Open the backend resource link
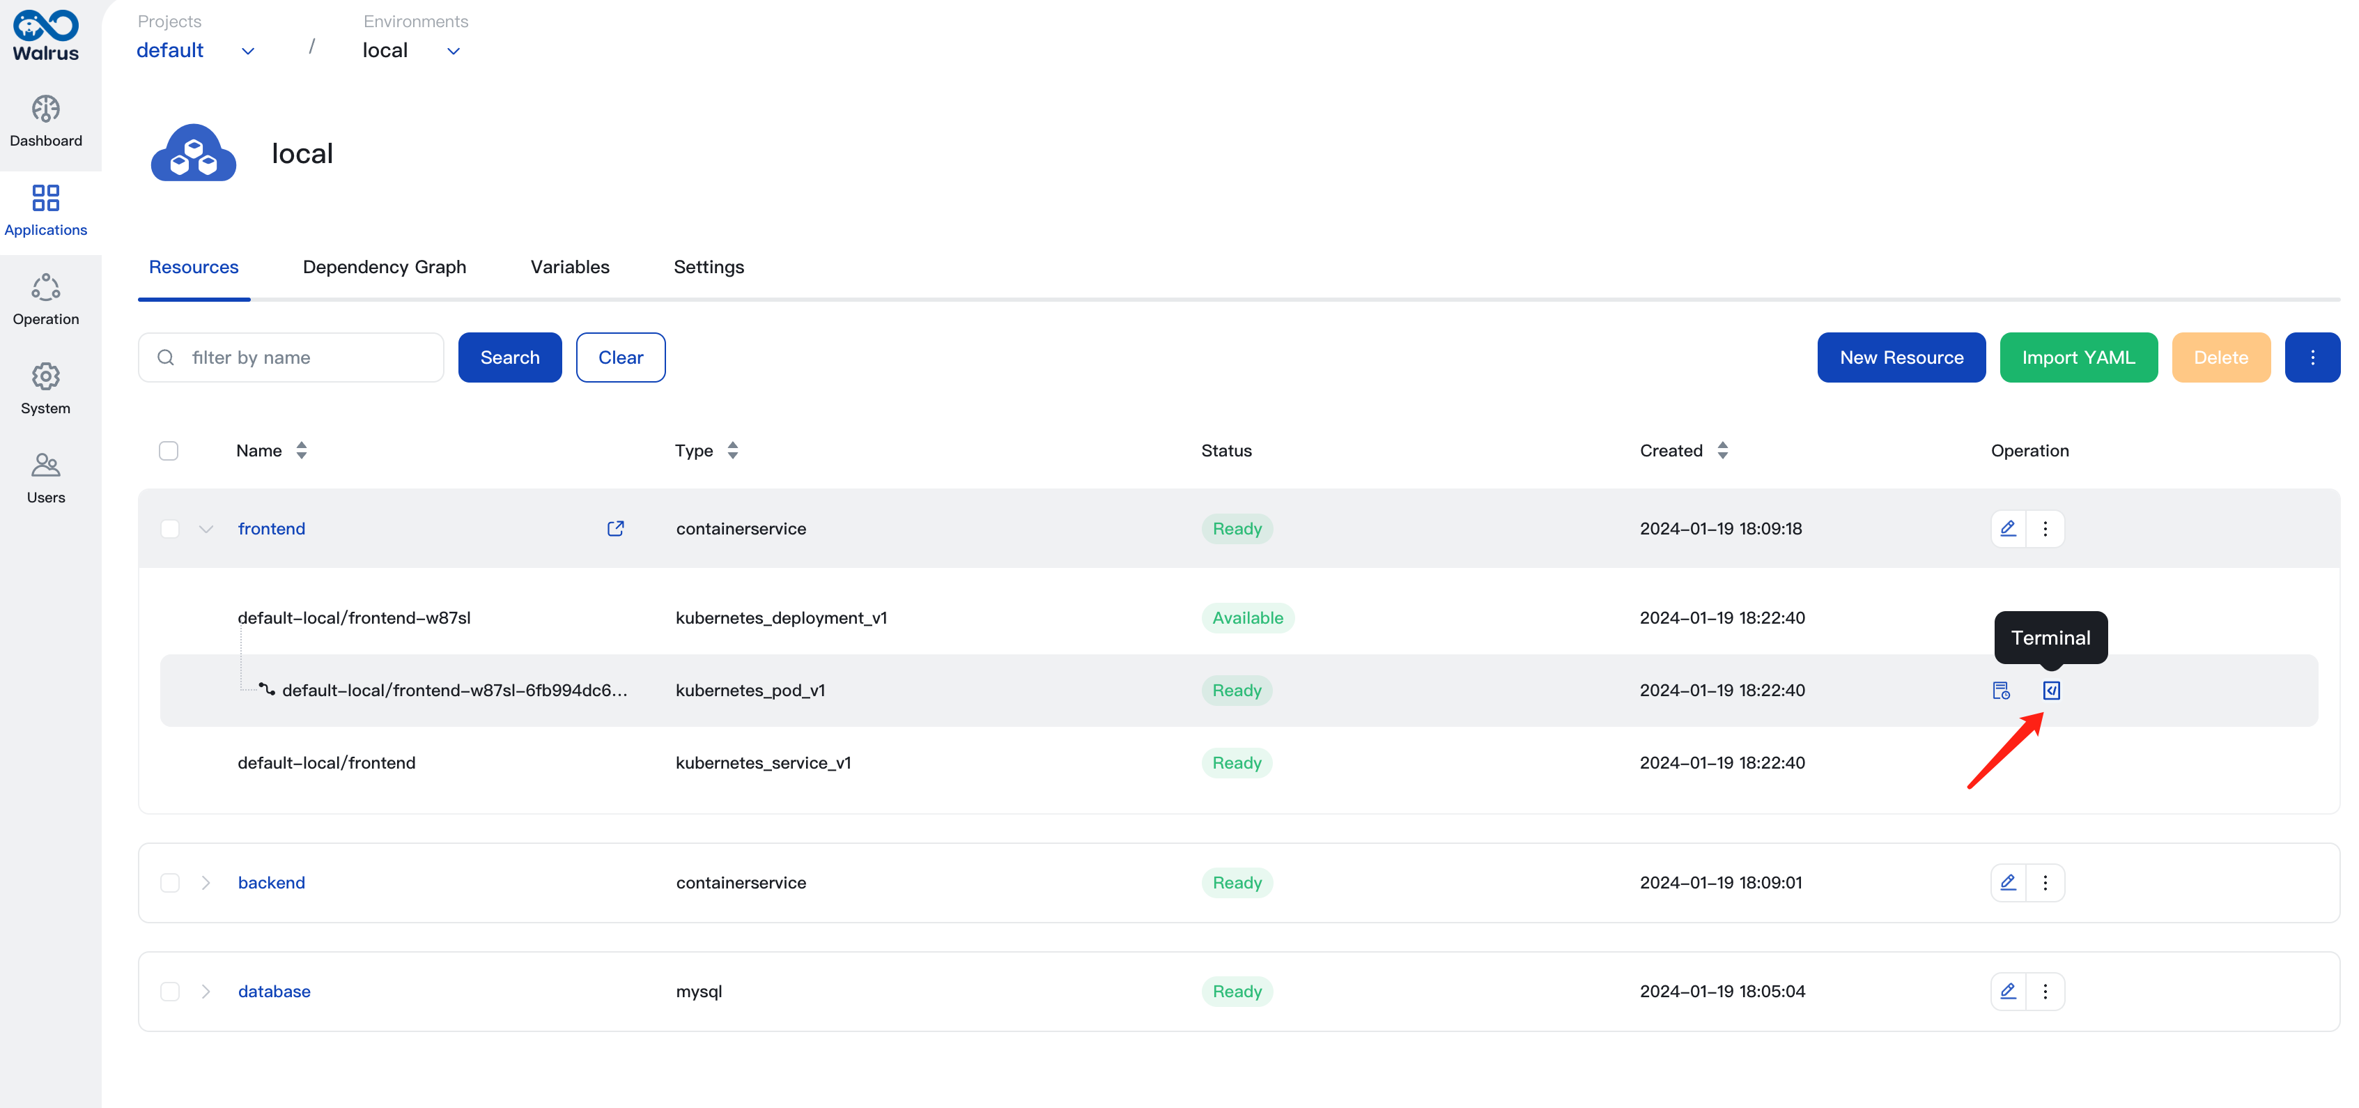The width and height of the screenshot is (2359, 1108). (x=271, y=883)
